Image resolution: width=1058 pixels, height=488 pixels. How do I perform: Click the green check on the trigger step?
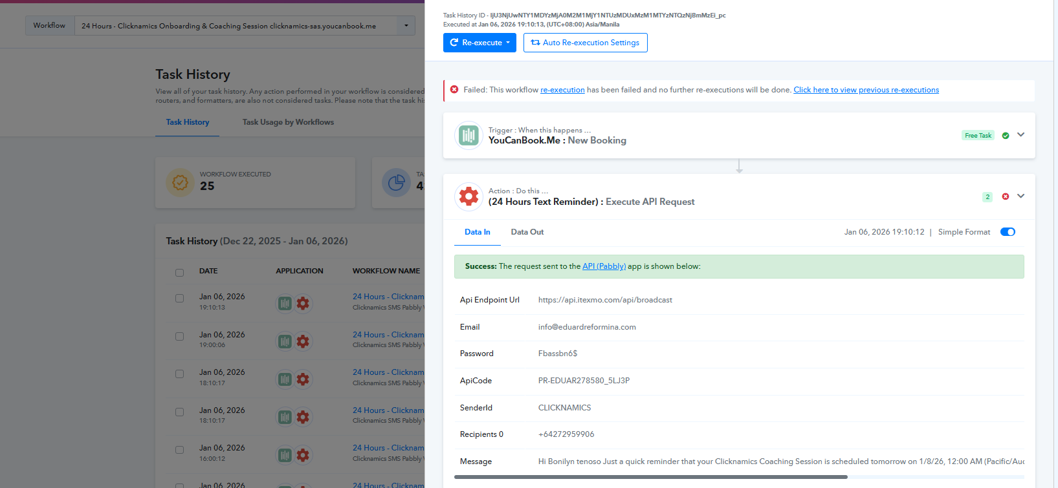pos(1006,136)
